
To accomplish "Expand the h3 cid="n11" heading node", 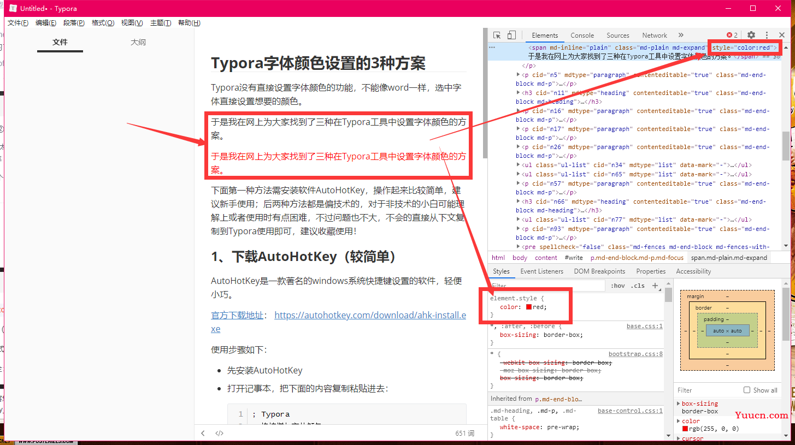I will pos(519,93).
